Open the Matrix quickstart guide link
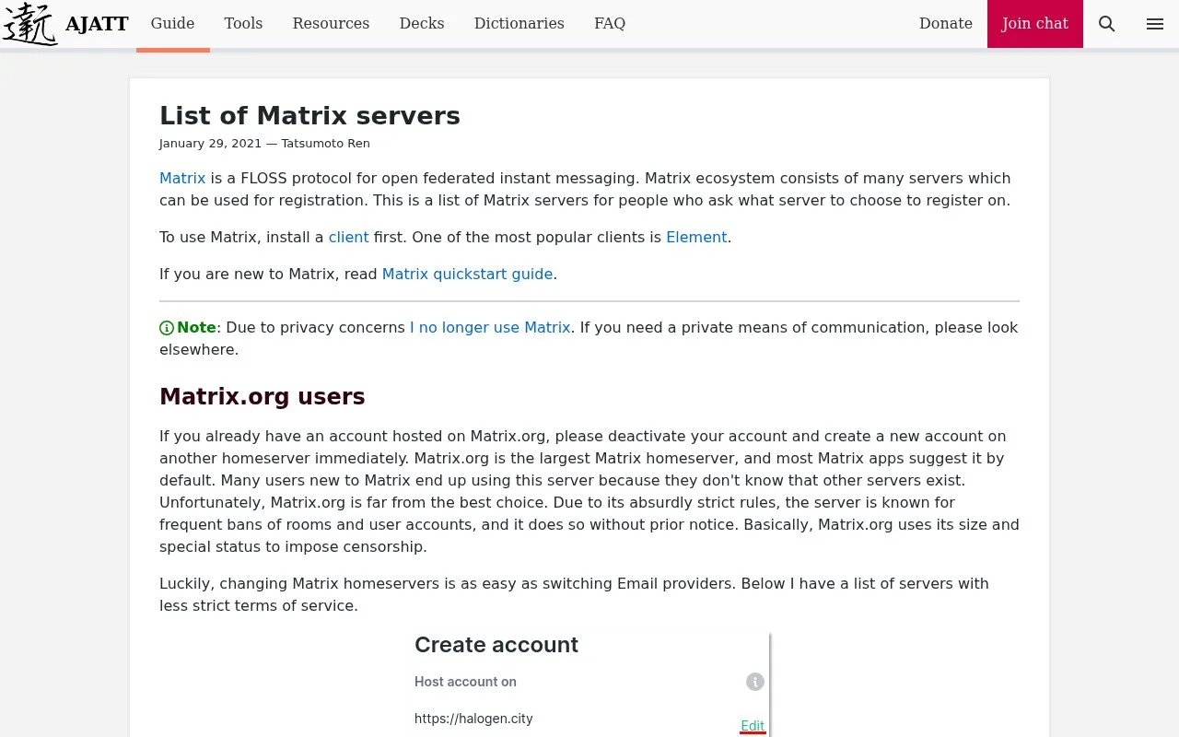 coord(467,274)
